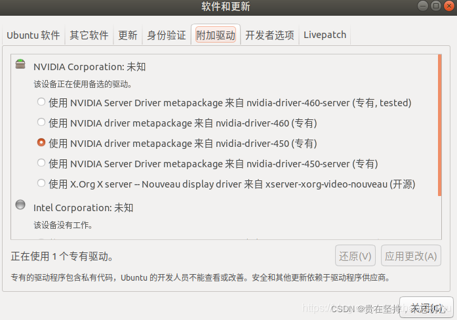Switch to the 其它软件 tab
The width and height of the screenshot is (457, 320).
pos(89,35)
